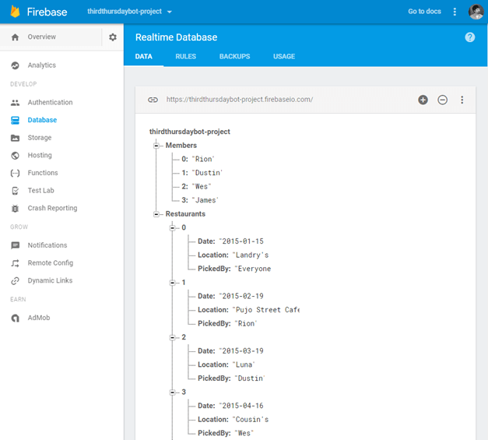The width and height of the screenshot is (488, 440).
Task: Click Date value "2015-04-16"
Action: click(x=241, y=406)
